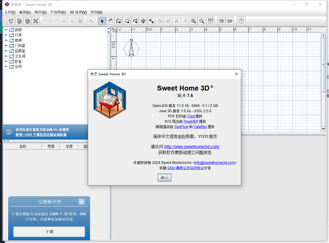The image size is (329, 243).
Task: Open the FreeHEP link
Action: pyautogui.click(x=191, y=121)
